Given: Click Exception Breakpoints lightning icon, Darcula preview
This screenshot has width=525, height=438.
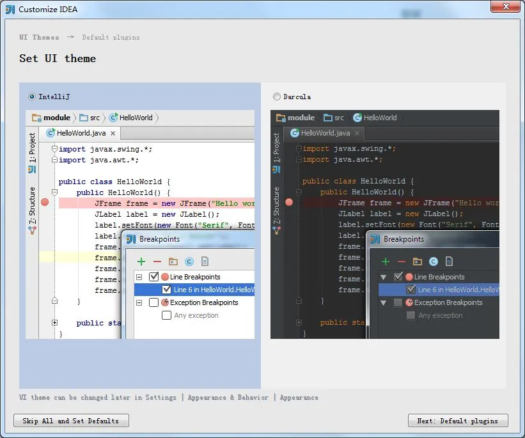Looking at the screenshot, I should tap(409, 302).
